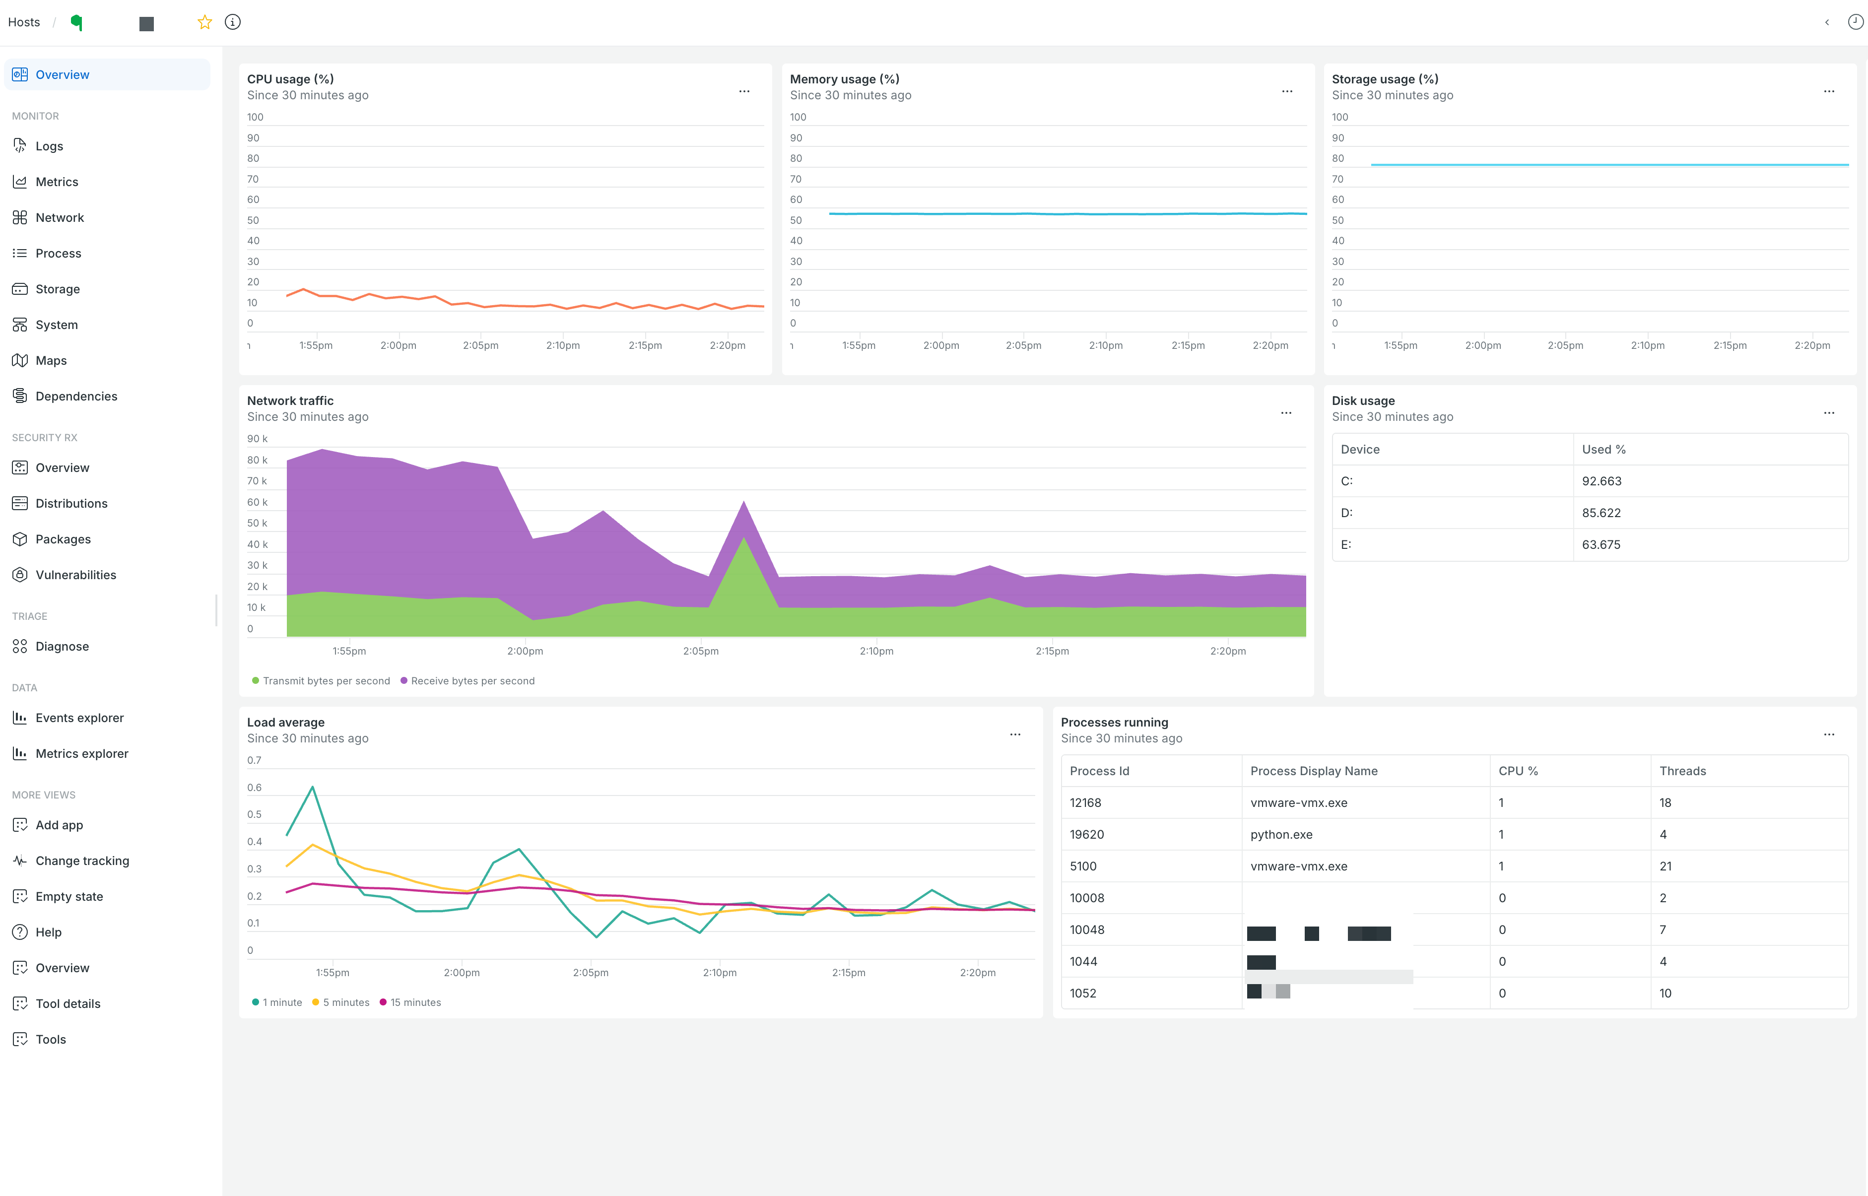Image resolution: width=1868 pixels, height=1196 pixels.
Task: Open the host info circle icon
Action: click(x=232, y=22)
